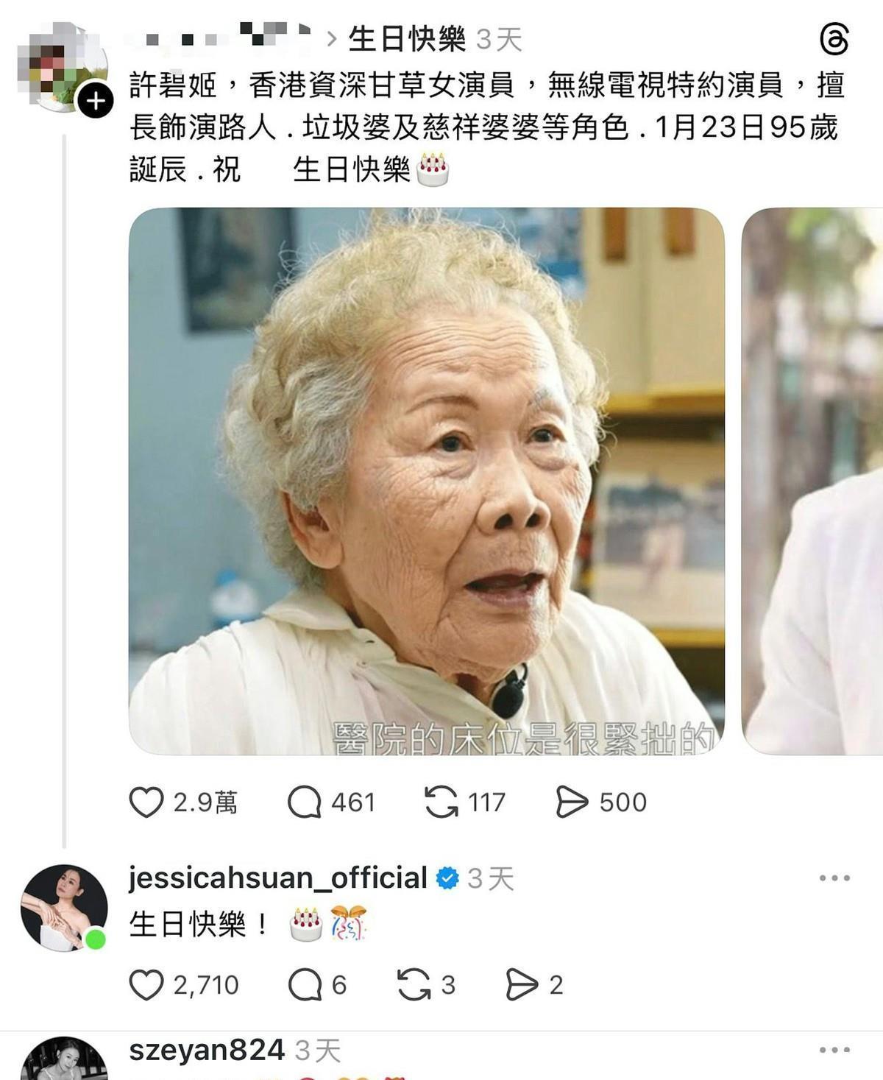Screen dimensions: 883x1080
Task: Open more options for jessicahsuan_official's reply
Action: point(834,878)
